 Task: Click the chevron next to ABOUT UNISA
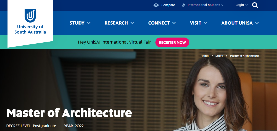tap(257, 23)
